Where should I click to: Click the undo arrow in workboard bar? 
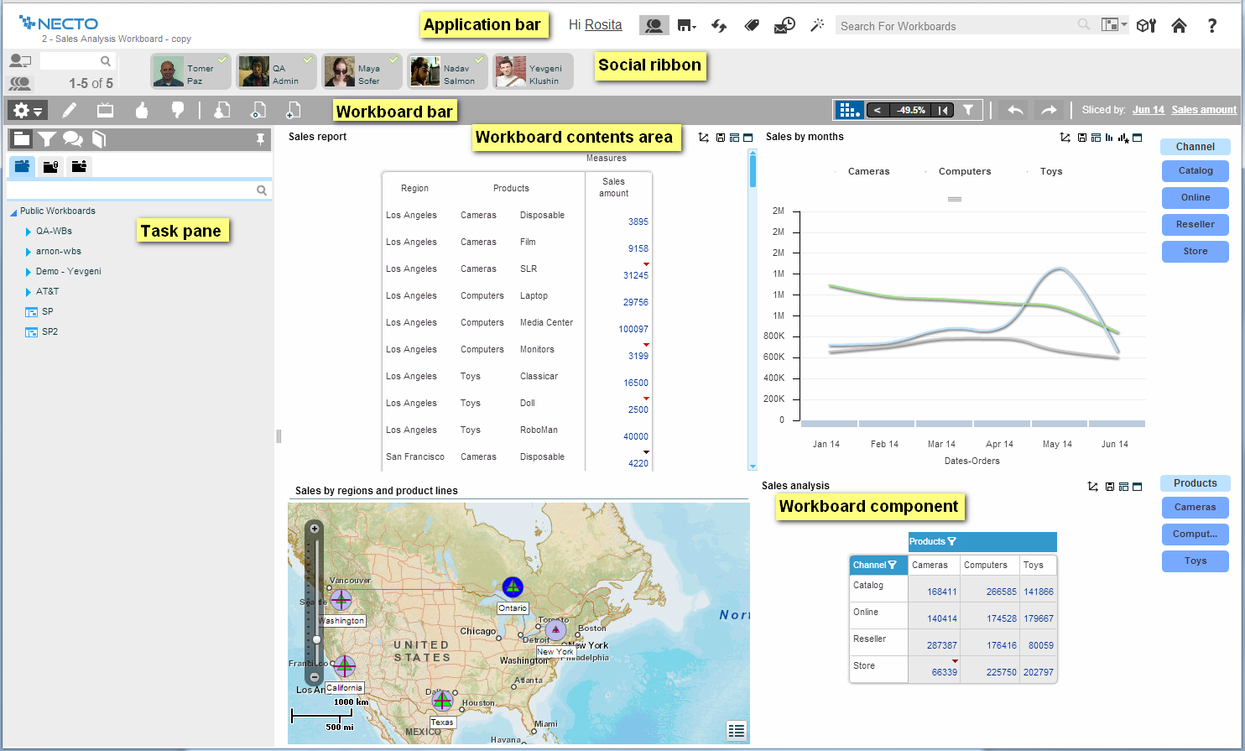[x=1015, y=110]
